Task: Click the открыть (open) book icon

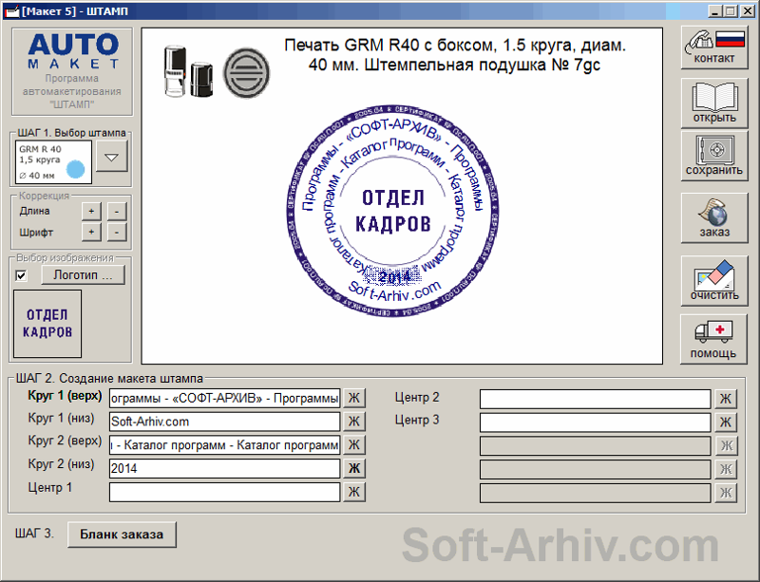Action: tap(714, 103)
